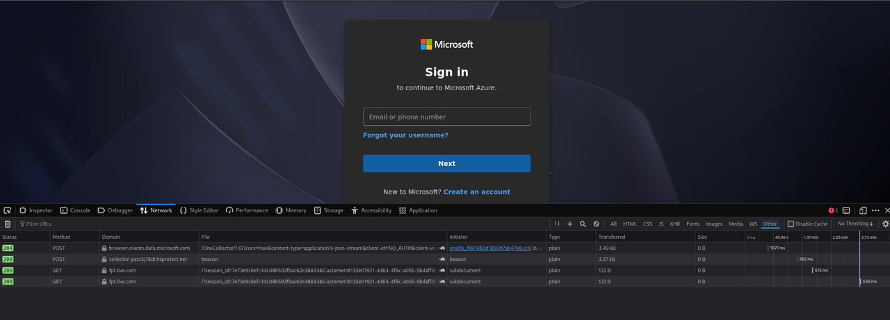Add new request with plus icon
Viewport: 890px width, 320px height.
(x=570, y=224)
